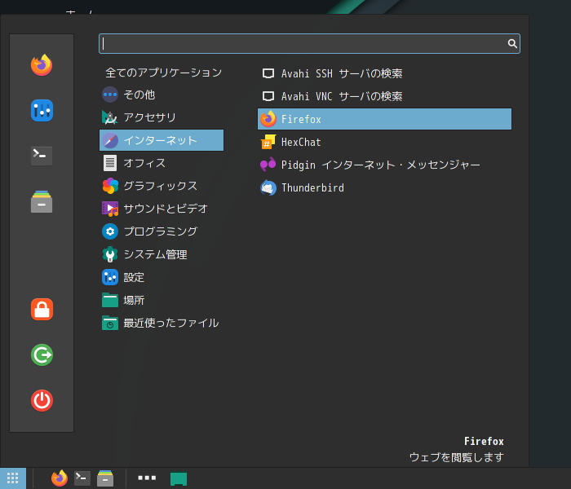Focus the menu search field

(x=309, y=44)
